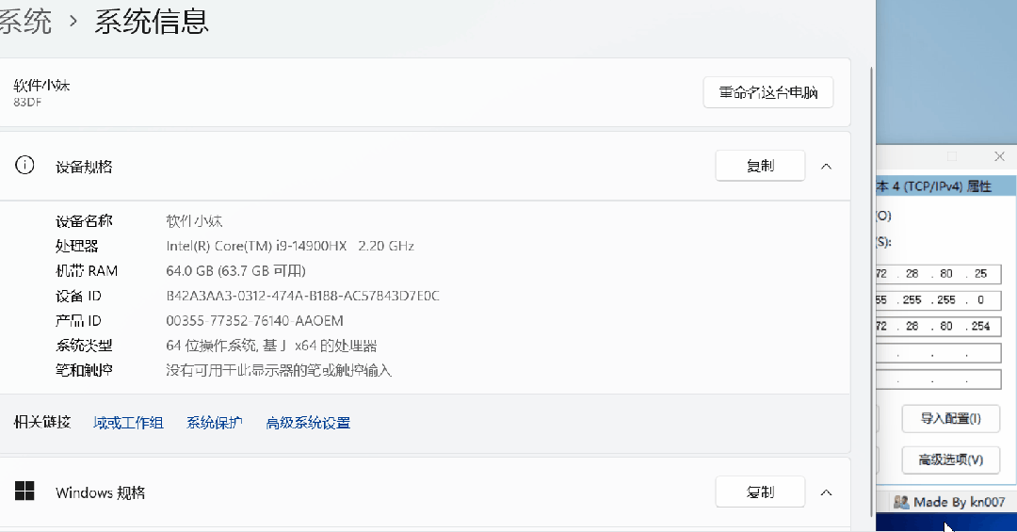1017x532 pixels.
Task: Open the 系统保护 link
Action: [215, 423]
